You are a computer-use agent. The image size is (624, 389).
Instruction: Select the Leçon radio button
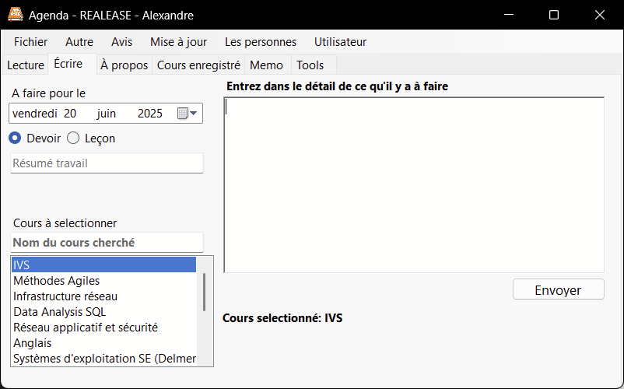coord(73,138)
